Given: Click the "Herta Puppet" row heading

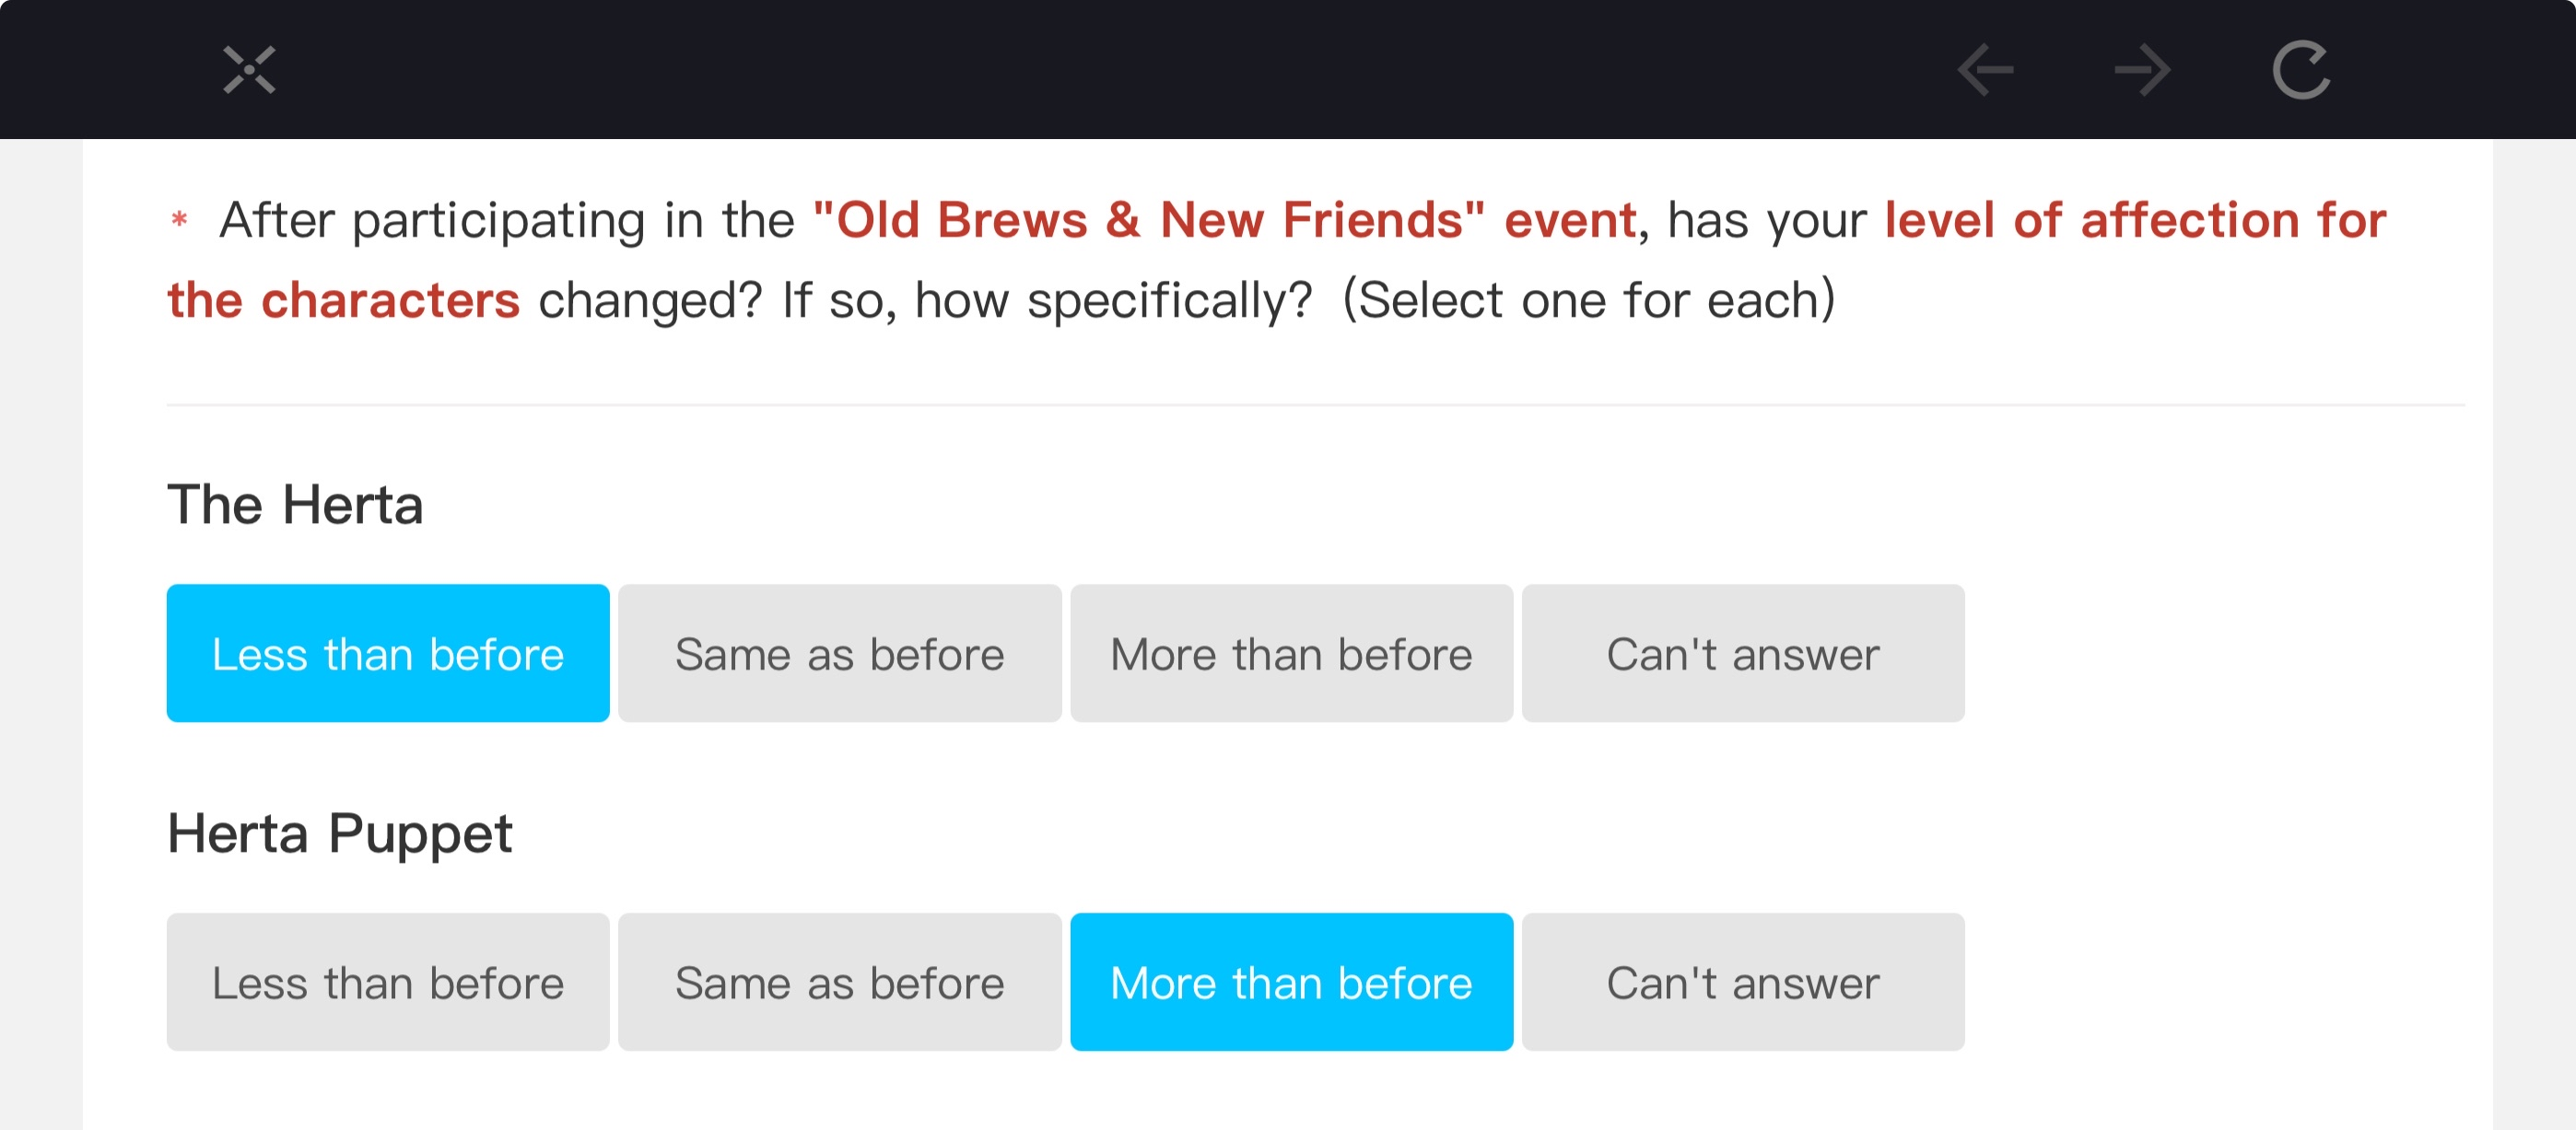Looking at the screenshot, I should [340, 834].
